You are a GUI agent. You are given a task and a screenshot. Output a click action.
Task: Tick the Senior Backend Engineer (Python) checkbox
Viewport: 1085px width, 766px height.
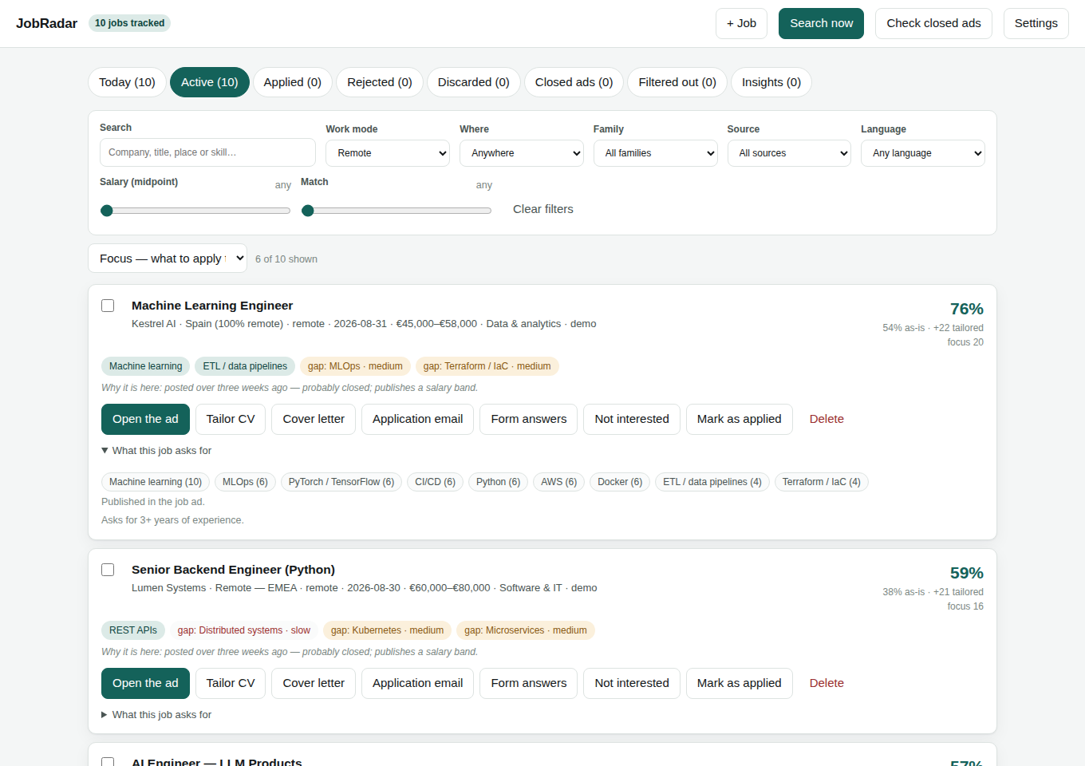(108, 570)
